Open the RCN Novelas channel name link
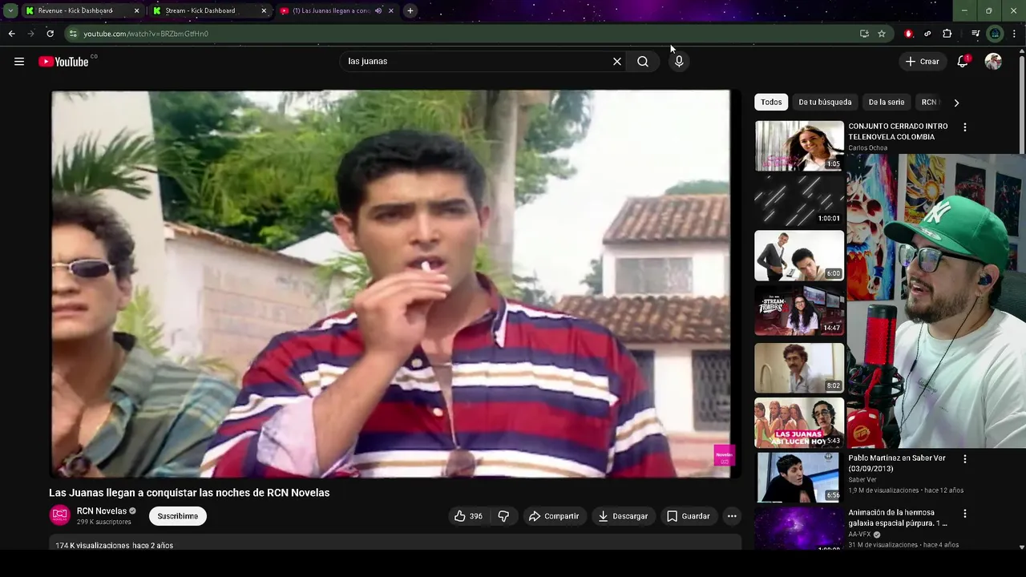 coord(102,511)
